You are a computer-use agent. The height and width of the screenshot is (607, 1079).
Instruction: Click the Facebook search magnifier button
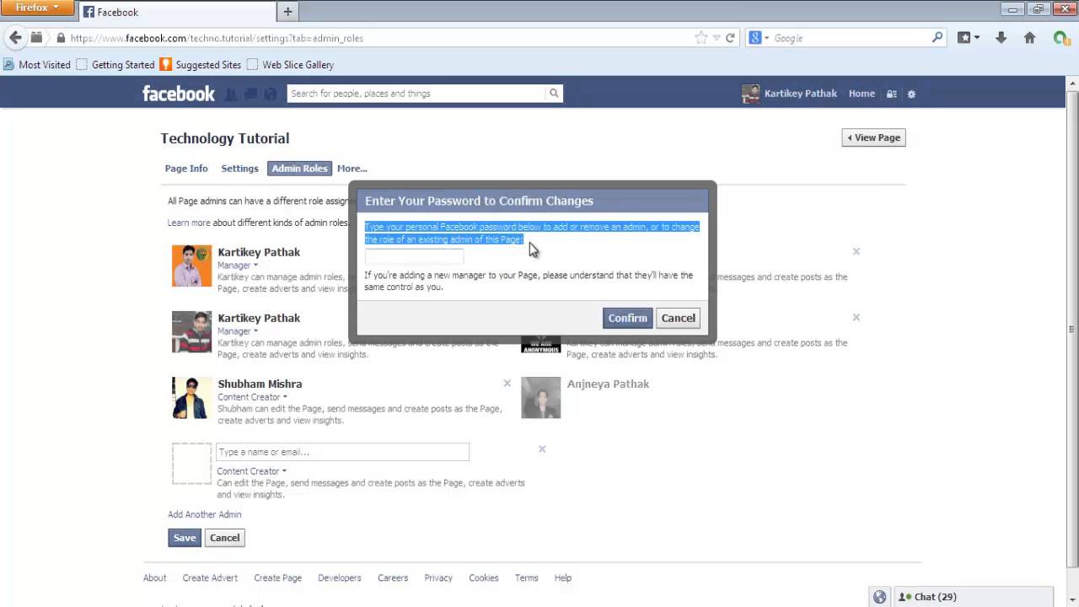tap(554, 94)
